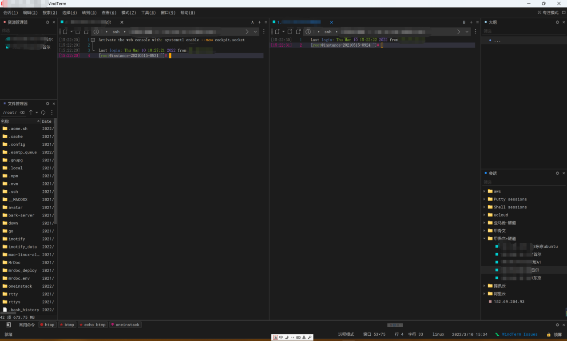Open more options menu in right terminal toolbar
The height and width of the screenshot is (341, 567).
[x=475, y=32]
